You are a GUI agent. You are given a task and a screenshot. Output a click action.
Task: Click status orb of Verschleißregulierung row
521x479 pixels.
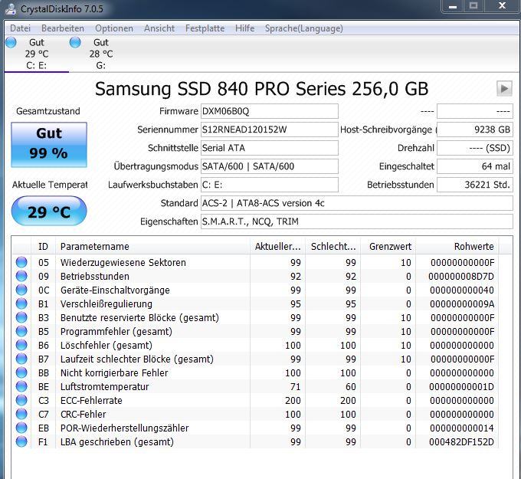21,303
